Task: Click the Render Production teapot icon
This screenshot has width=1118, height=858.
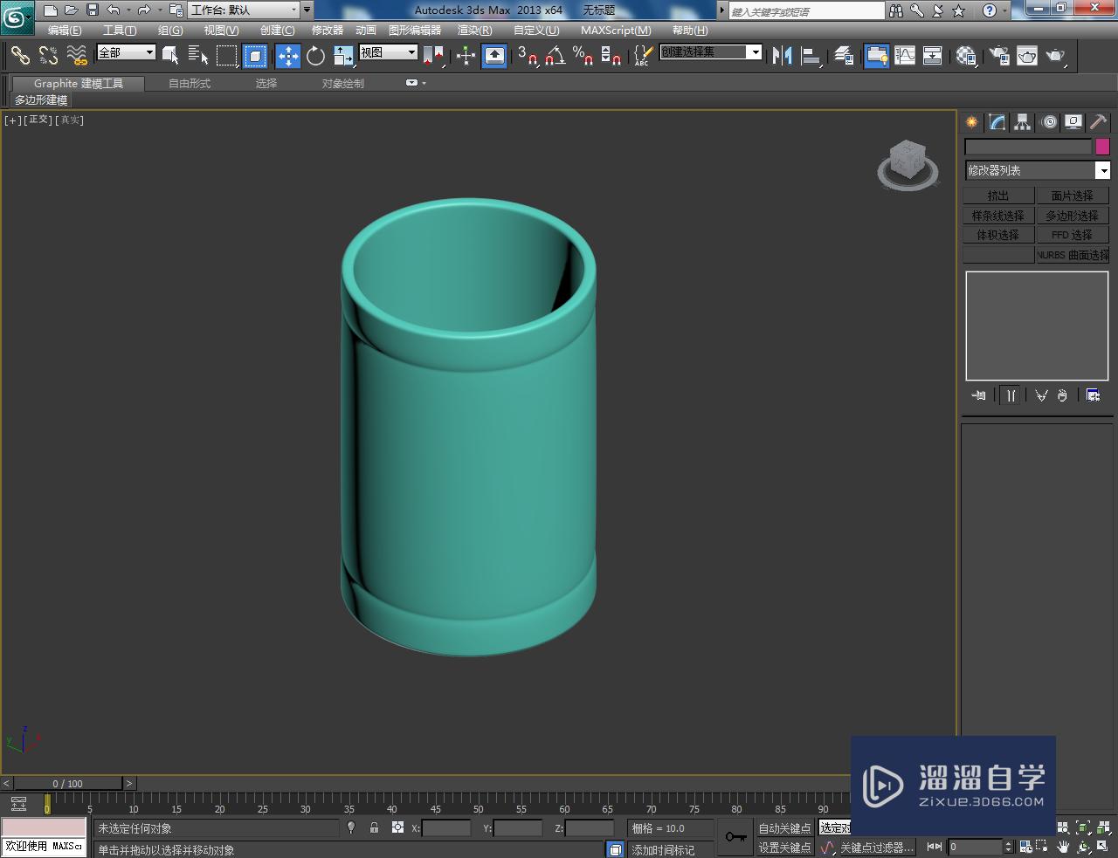Action: [1056, 55]
